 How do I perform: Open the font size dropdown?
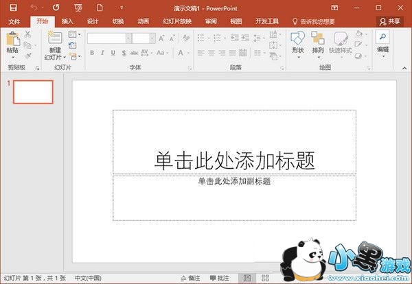144,38
